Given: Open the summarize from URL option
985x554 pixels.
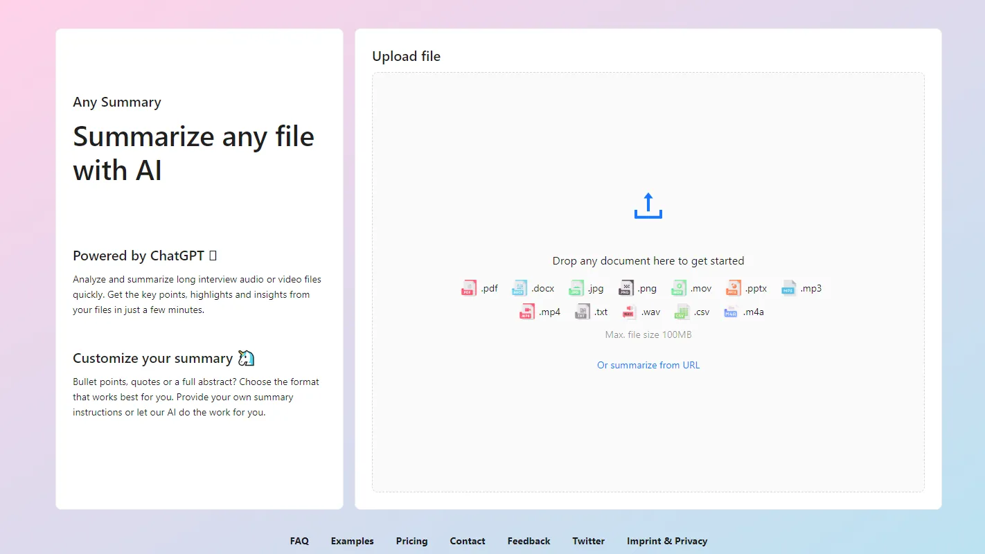Looking at the screenshot, I should point(648,365).
